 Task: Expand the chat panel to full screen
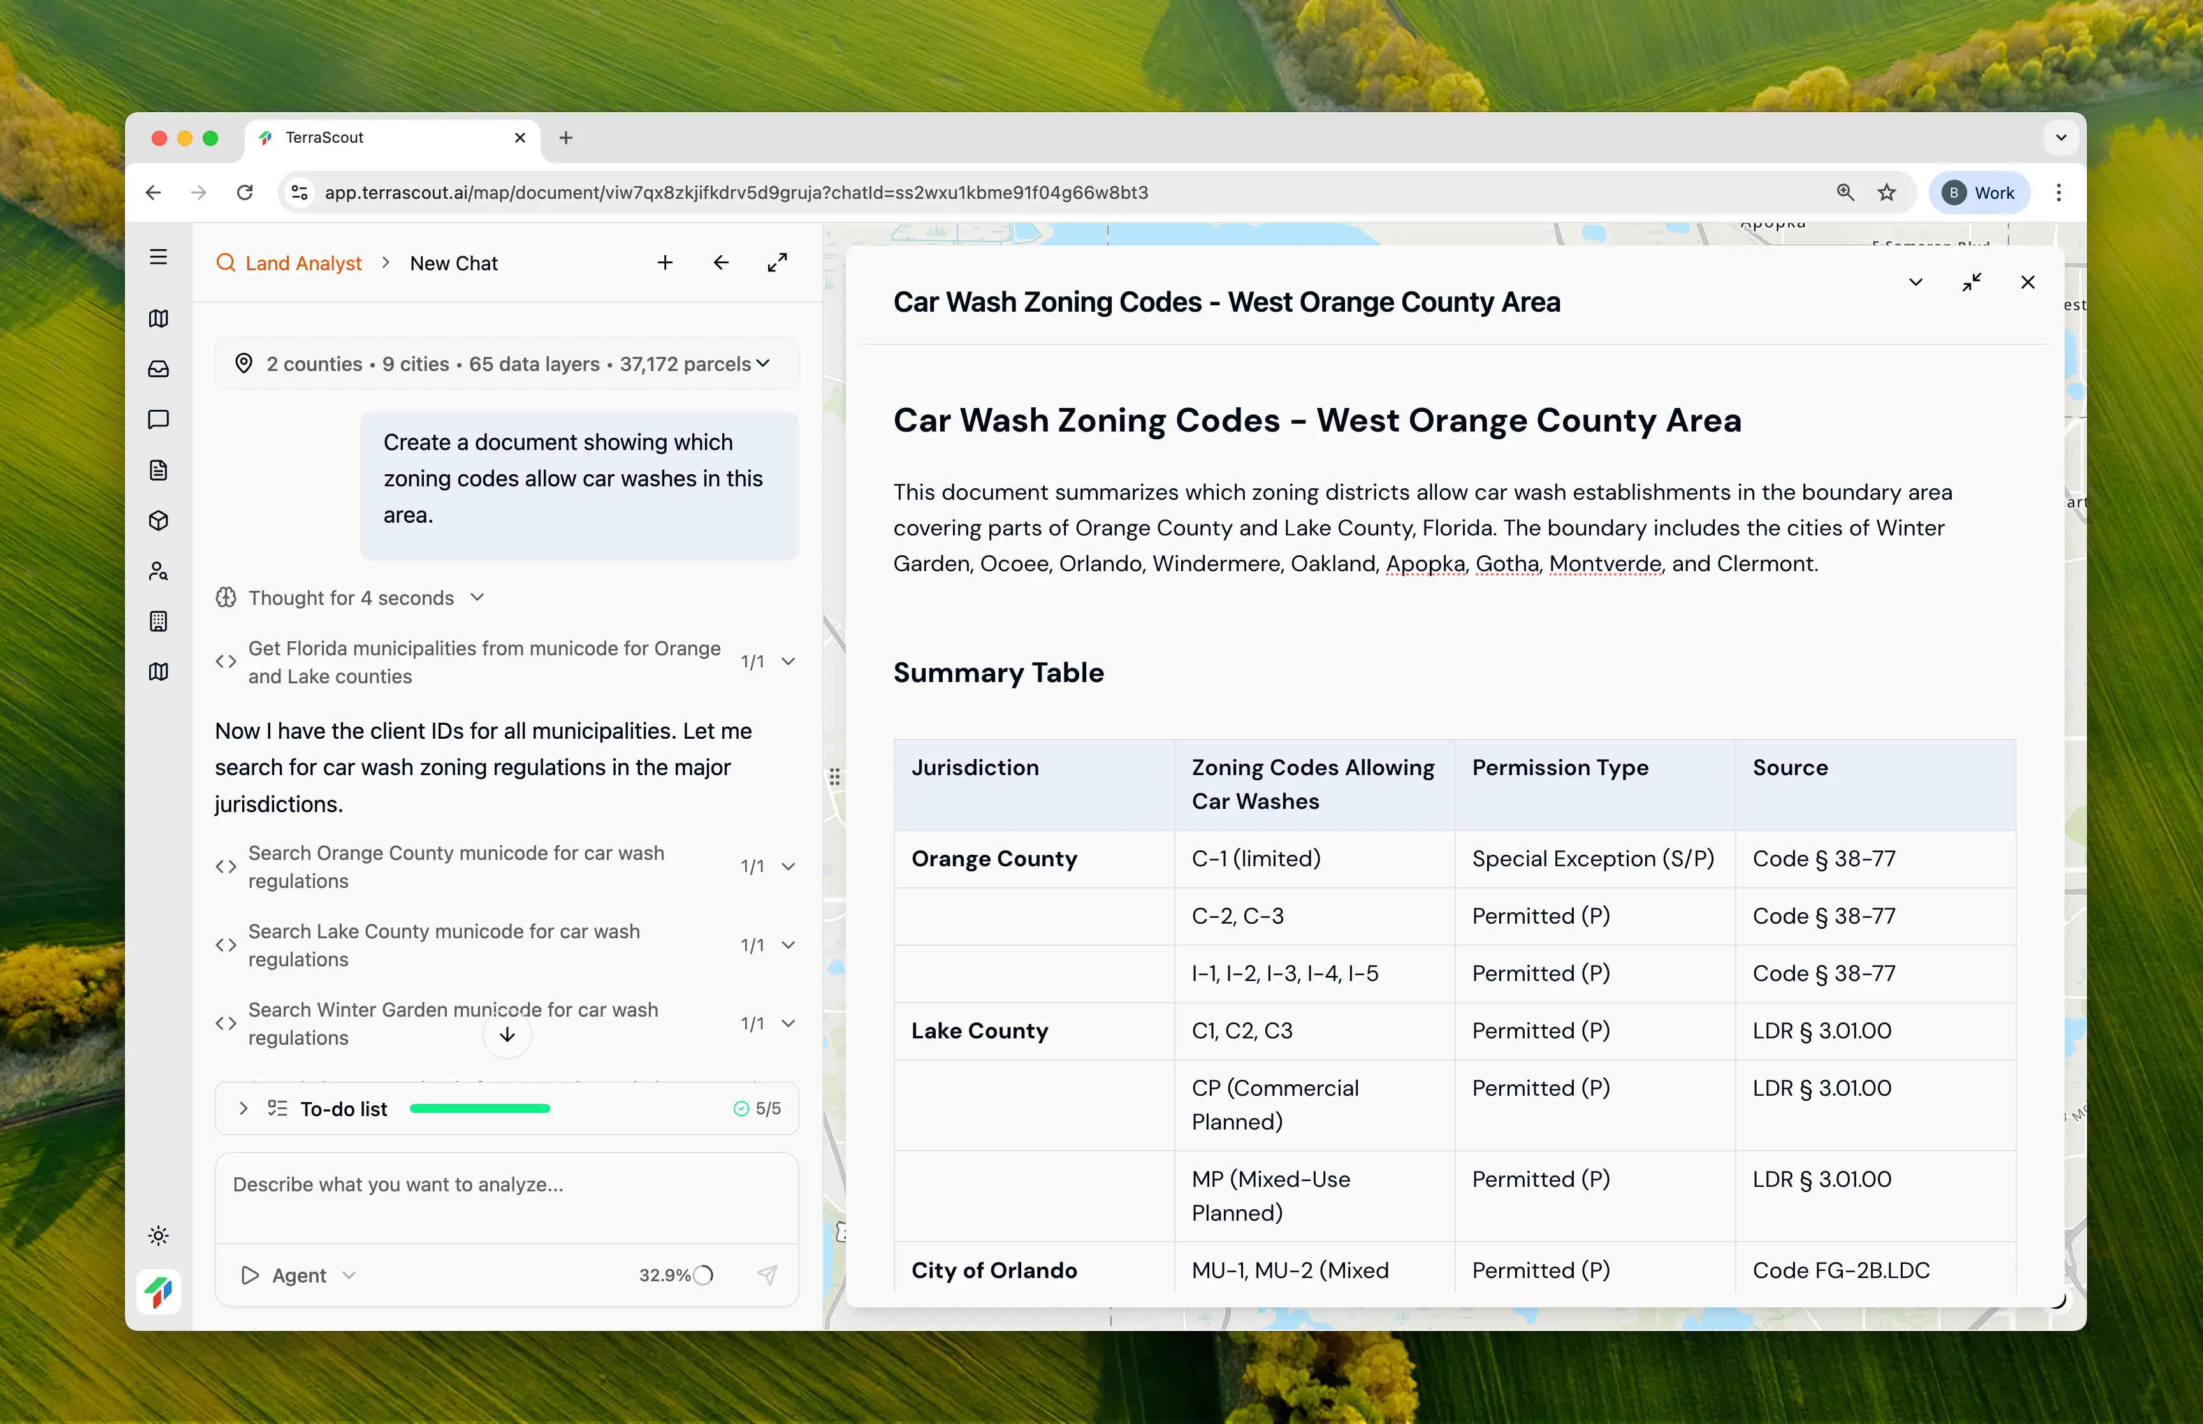click(x=778, y=263)
